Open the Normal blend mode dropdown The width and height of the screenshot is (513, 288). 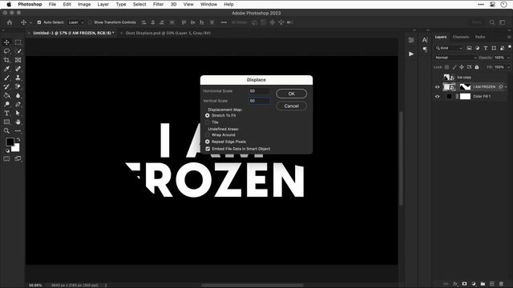coord(455,58)
